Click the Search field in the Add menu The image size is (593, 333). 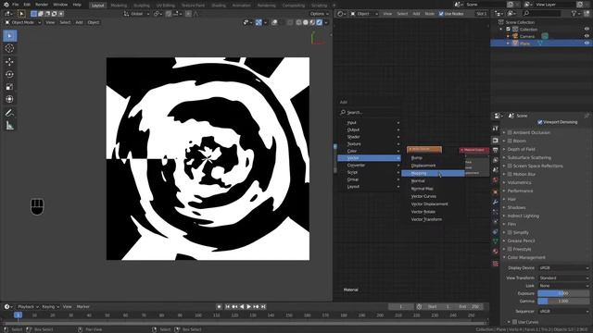369,112
